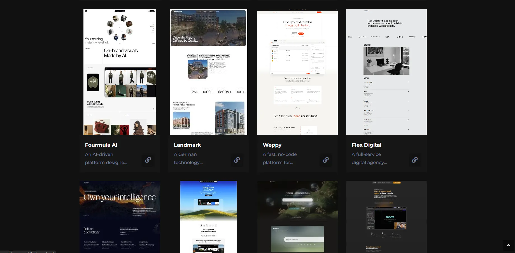Click description 'A German technology...'
515x253 pixels.
(188, 158)
